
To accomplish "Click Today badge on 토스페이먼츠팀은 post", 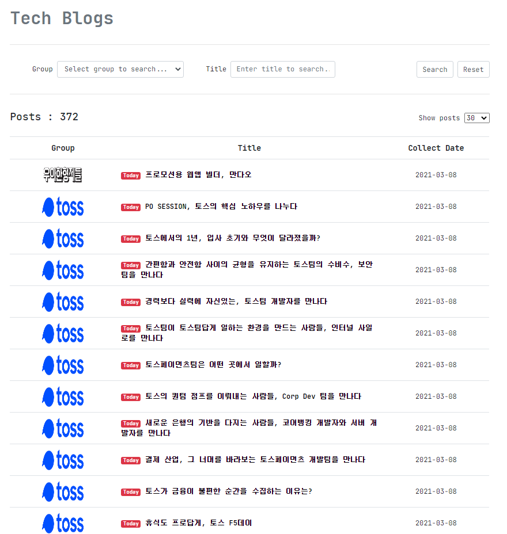I will coord(131,365).
